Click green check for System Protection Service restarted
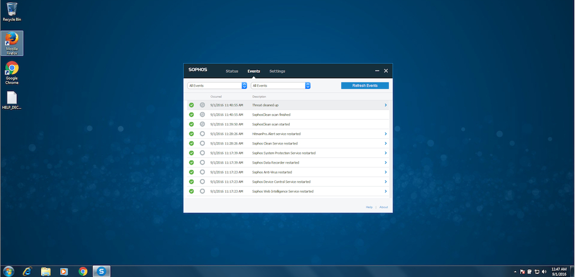 (x=191, y=153)
